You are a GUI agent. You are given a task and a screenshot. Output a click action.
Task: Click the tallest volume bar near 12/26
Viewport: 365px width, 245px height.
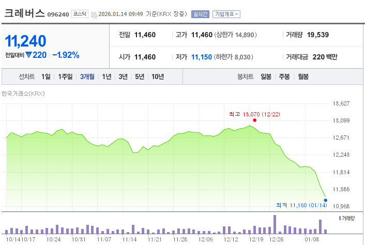coord(275,224)
